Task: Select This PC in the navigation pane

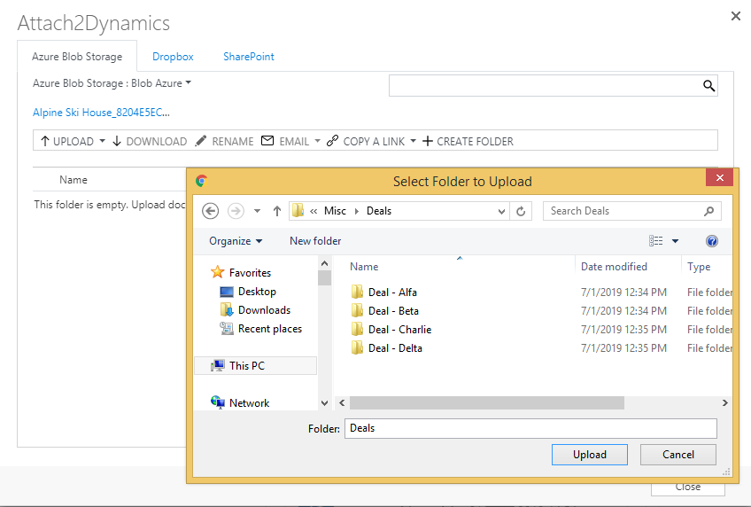Action: point(255,366)
